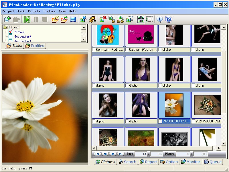Jump to the first page button
Image resolution: width=229 pixels, height=172 pixels.
coord(97,154)
